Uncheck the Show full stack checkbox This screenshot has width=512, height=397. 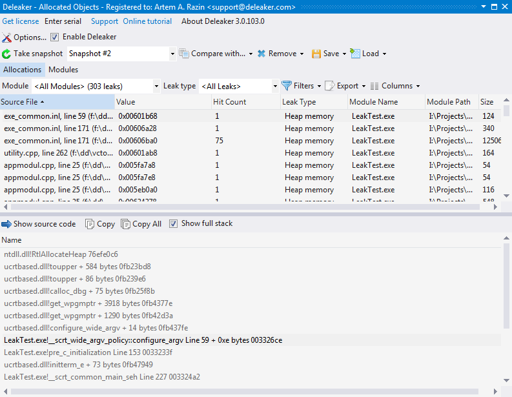pos(173,224)
